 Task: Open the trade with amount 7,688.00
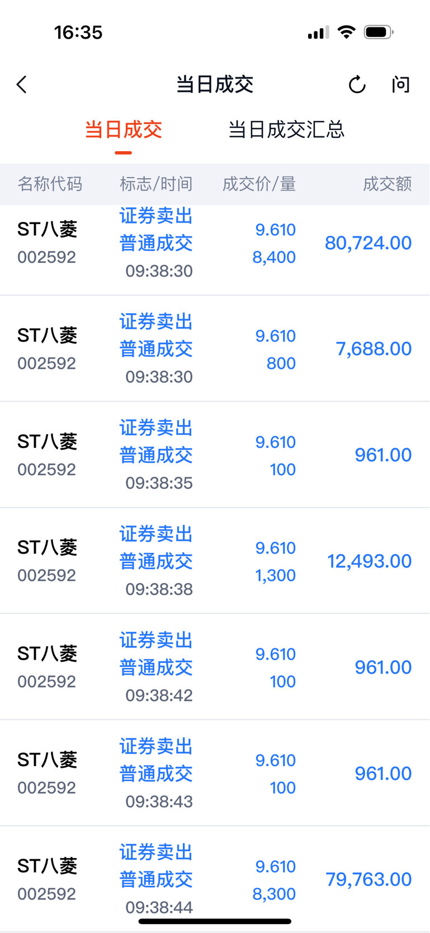[x=215, y=349]
